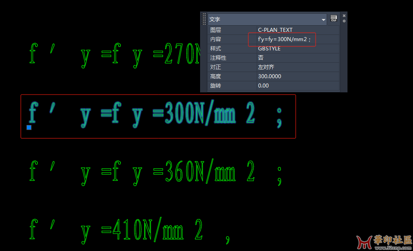Select the 410N/mm 2 drawing text line

[x=129, y=231]
